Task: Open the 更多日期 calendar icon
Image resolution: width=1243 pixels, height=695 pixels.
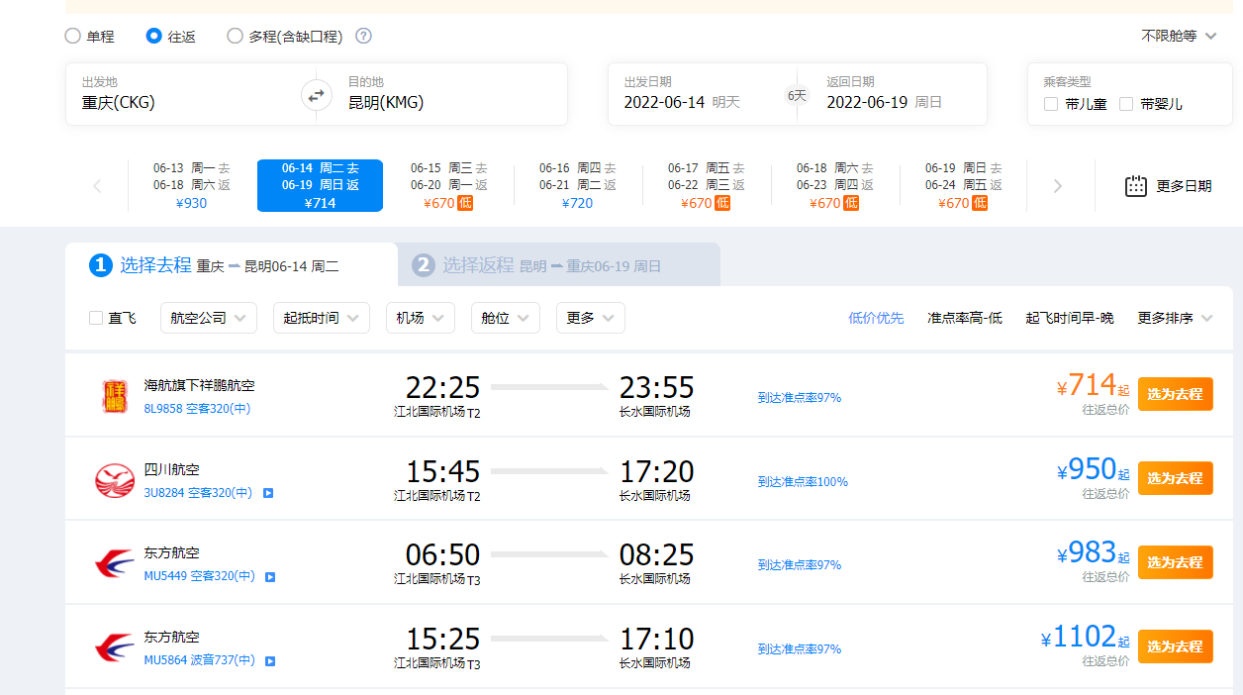Action: coord(1136,186)
